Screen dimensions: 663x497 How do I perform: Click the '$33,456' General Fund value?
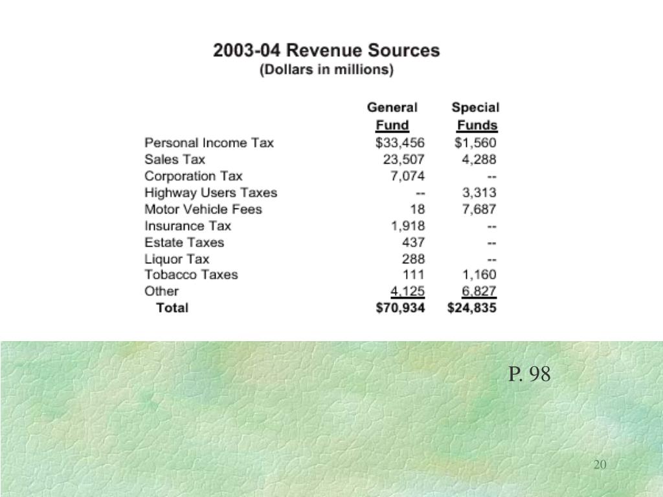coord(400,143)
